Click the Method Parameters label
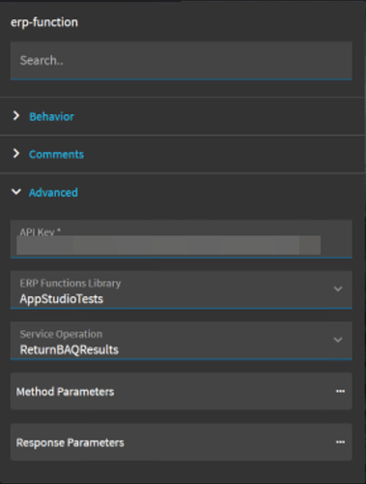The width and height of the screenshot is (366, 484). tap(65, 391)
